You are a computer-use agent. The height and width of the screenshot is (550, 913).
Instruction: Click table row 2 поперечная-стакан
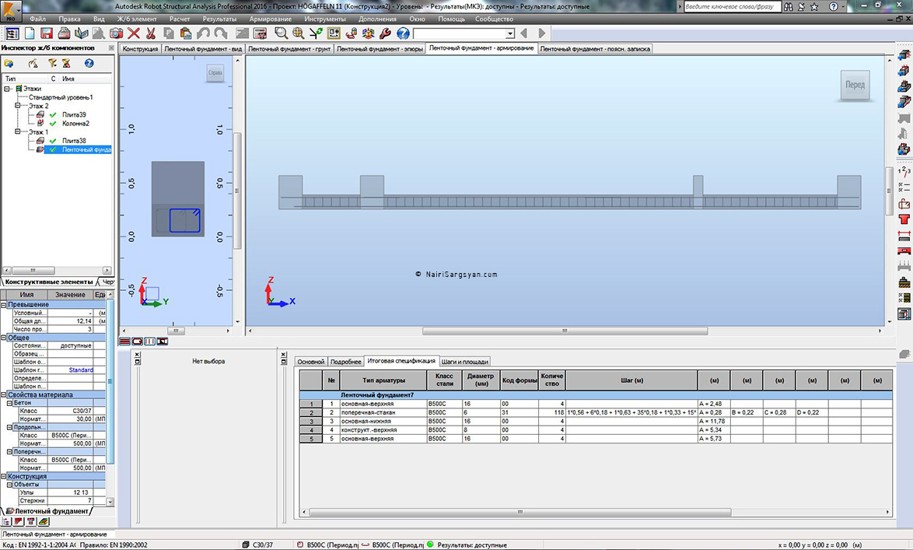[x=596, y=412]
